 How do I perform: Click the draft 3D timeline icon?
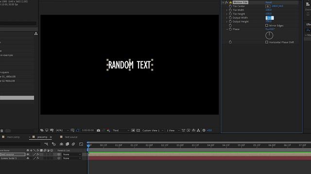pyautogui.click(x=54, y=144)
